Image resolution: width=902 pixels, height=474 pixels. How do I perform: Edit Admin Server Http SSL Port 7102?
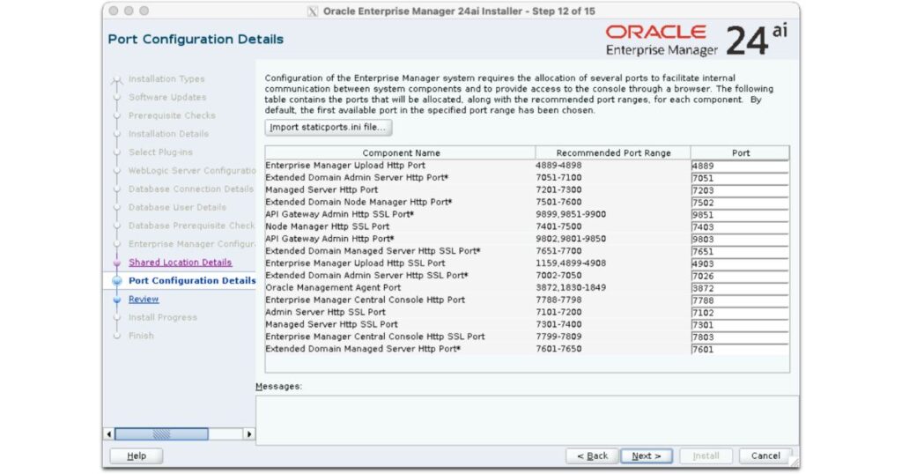point(740,313)
